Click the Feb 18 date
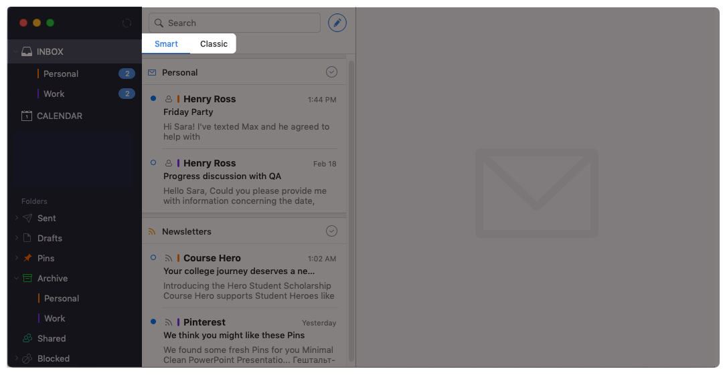Image resolution: width=723 pixels, height=377 pixels. click(325, 164)
